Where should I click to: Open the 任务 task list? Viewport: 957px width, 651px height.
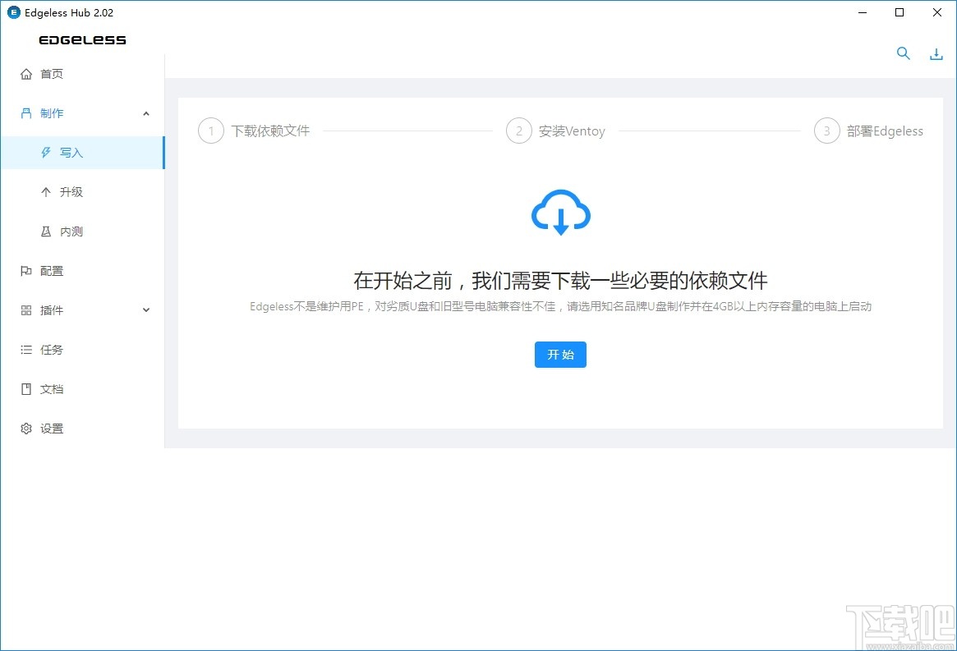(x=50, y=349)
